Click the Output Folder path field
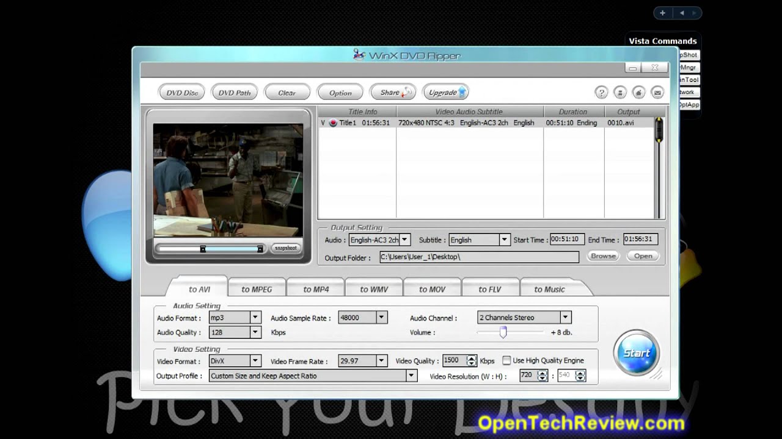 click(479, 257)
